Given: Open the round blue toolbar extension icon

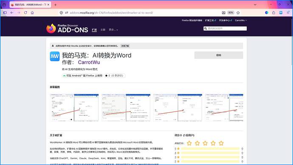Looking at the screenshot, I should [267, 13].
